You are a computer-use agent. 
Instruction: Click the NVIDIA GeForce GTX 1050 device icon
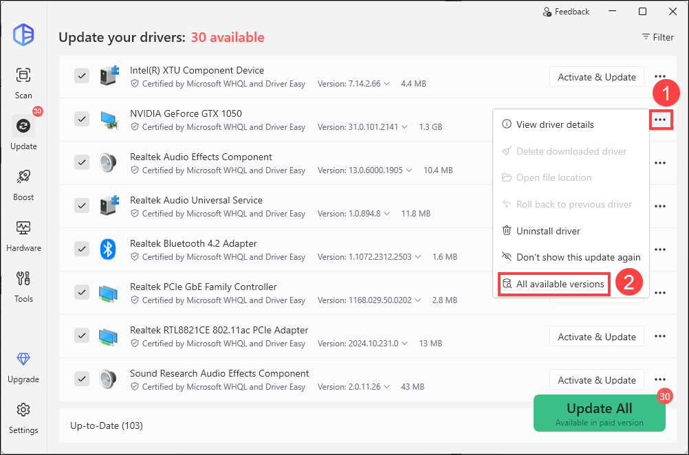pyautogui.click(x=109, y=120)
